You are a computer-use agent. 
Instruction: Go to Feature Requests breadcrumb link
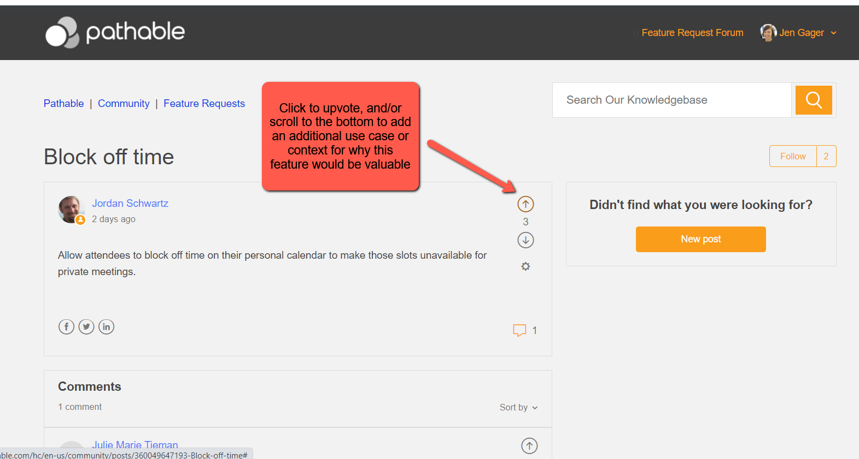coord(204,104)
